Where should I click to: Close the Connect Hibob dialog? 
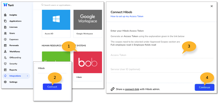click(x=212, y=6)
